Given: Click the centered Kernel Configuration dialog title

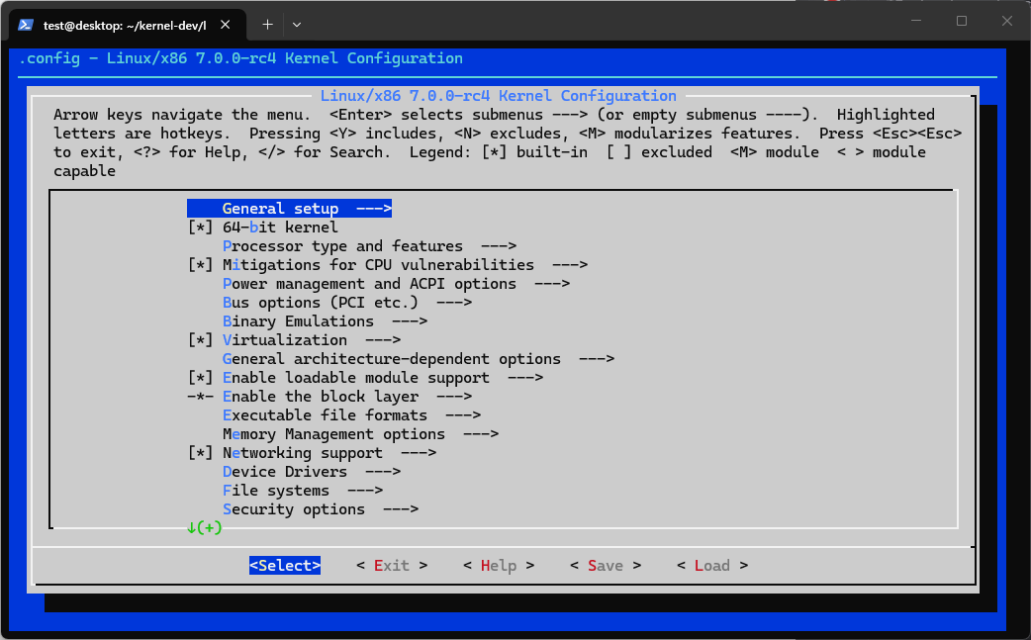Looking at the screenshot, I should point(499,96).
